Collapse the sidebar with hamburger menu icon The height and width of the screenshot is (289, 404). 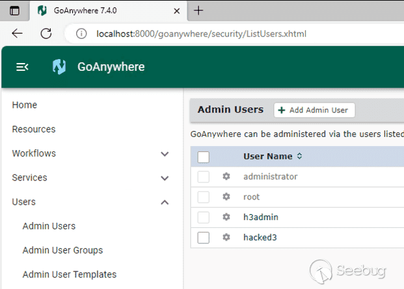(x=22, y=67)
